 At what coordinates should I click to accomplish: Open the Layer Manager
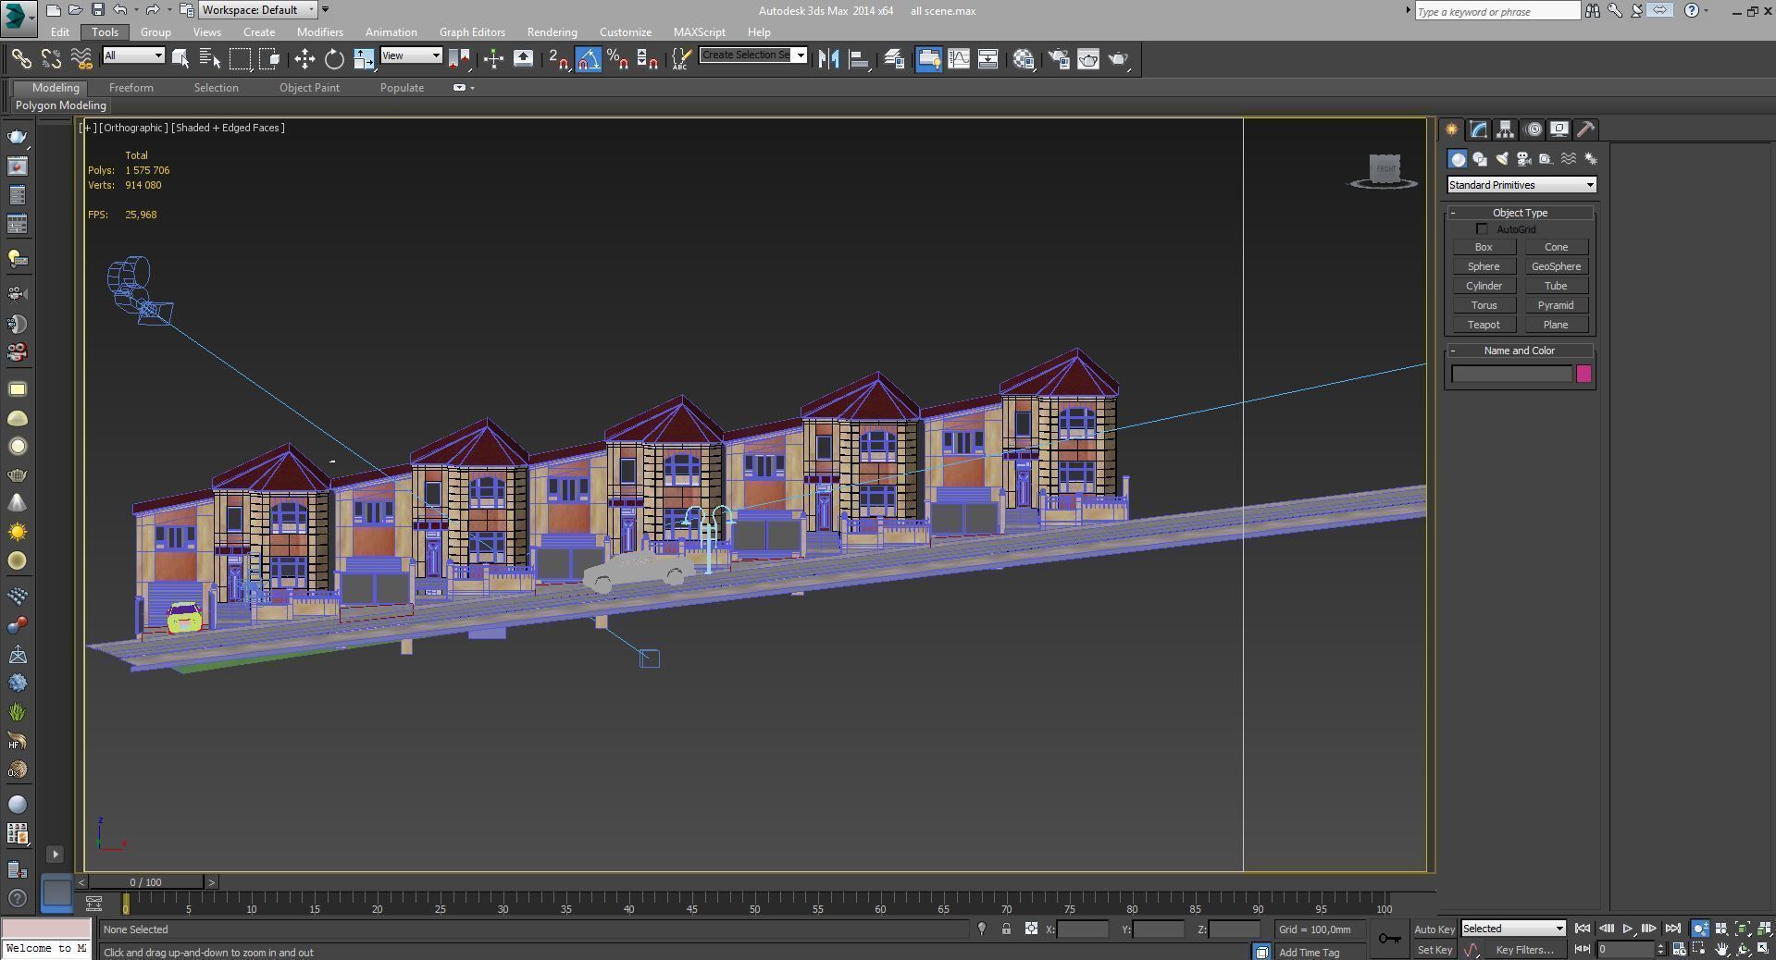[894, 59]
